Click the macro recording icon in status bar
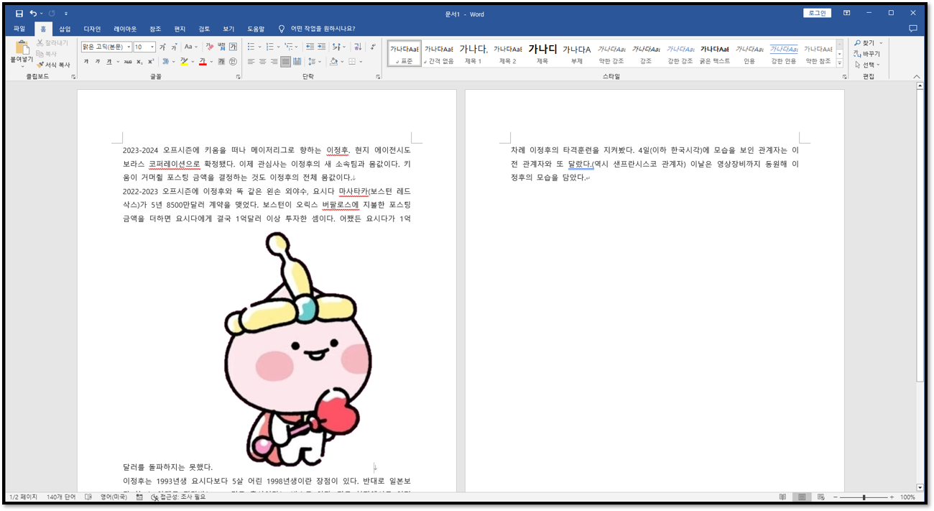The height and width of the screenshot is (511, 934). 139,497
